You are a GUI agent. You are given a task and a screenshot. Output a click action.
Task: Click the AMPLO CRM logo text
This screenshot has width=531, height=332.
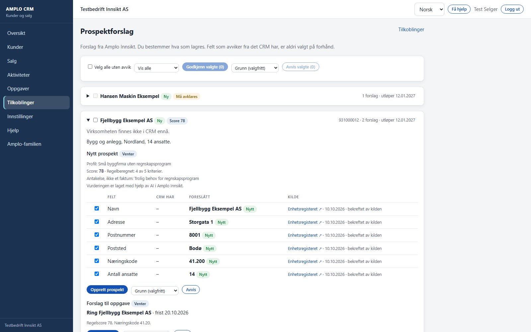(20, 9)
